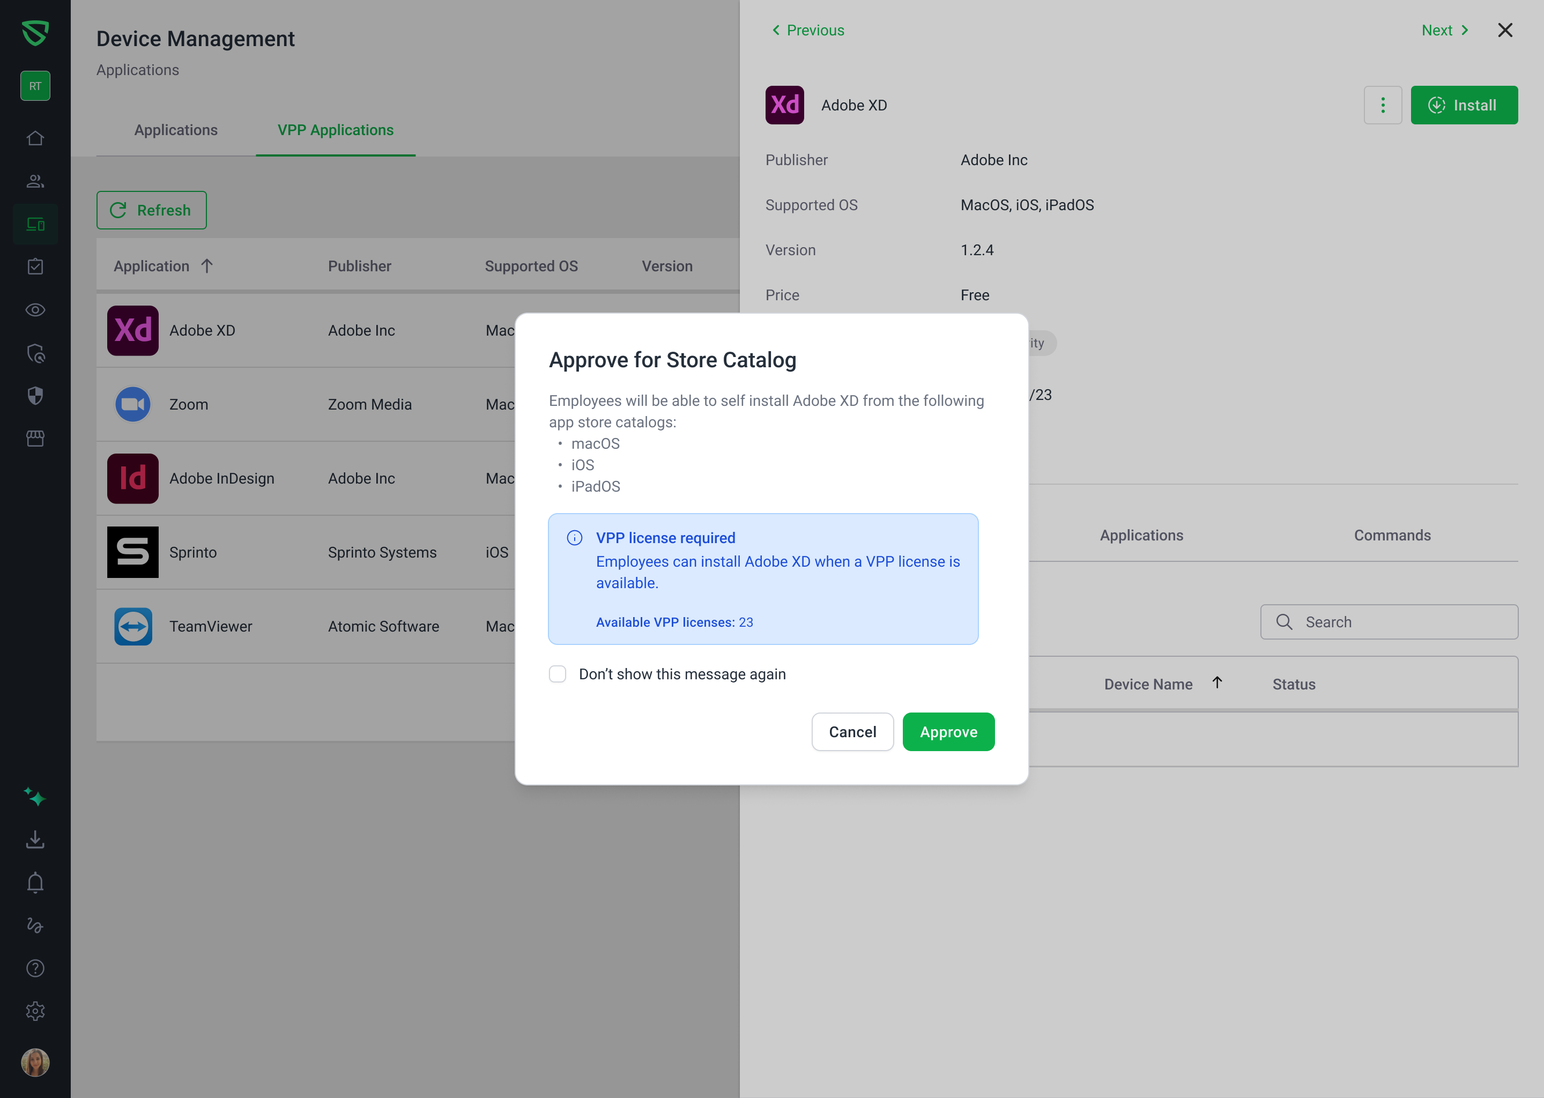The height and width of the screenshot is (1098, 1544).
Task: Click the Zoom app icon in table
Action: (x=132, y=404)
